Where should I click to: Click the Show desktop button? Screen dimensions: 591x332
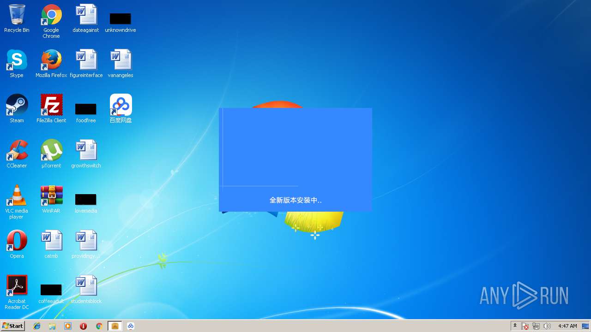pyautogui.click(x=586, y=326)
